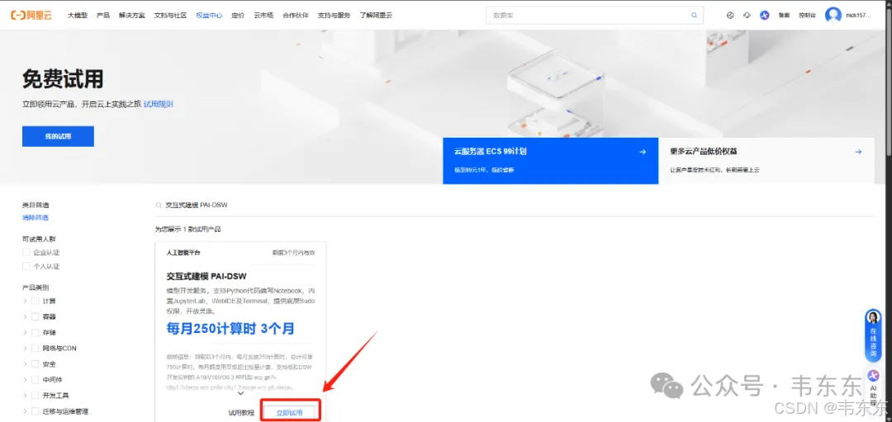Click the headset support icon in the header
892x422 pixels.
tap(747, 16)
